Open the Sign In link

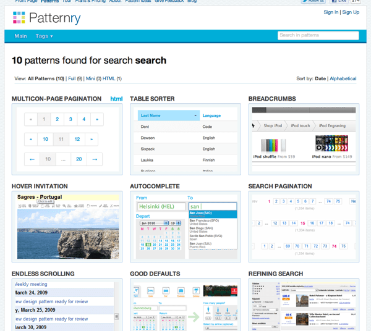click(x=331, y=12)
